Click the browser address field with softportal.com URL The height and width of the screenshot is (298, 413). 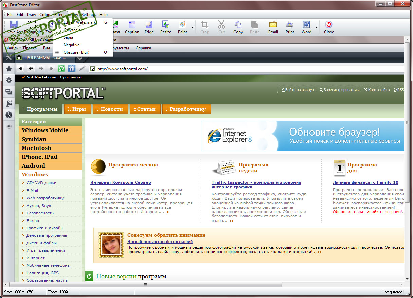(247, 69)
